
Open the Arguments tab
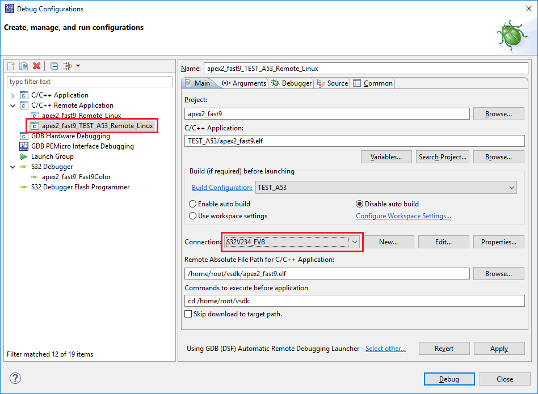coord(243,83)
